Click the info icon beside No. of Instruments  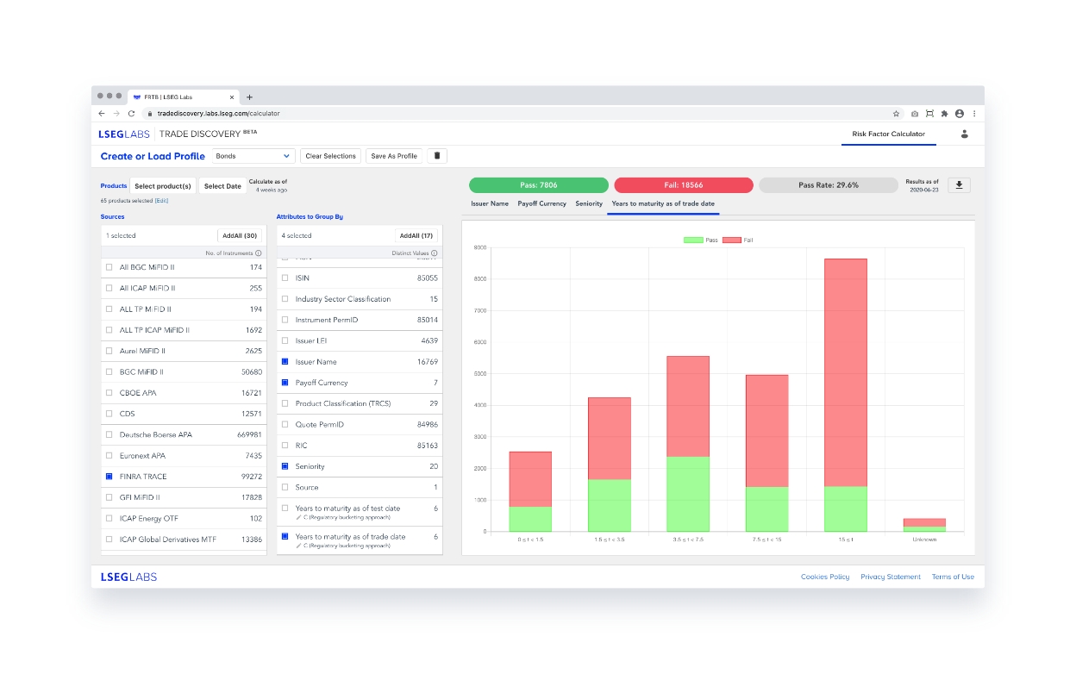[259, 253]
